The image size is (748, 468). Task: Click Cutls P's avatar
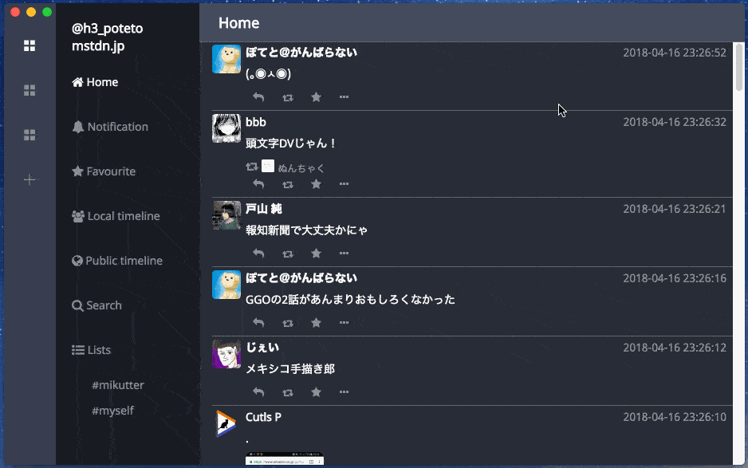[x=226, y=423]
